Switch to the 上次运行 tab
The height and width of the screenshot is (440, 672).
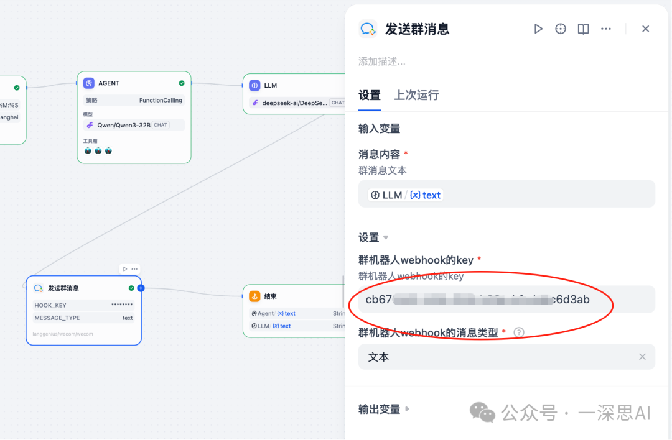click(x=416, y=95)
